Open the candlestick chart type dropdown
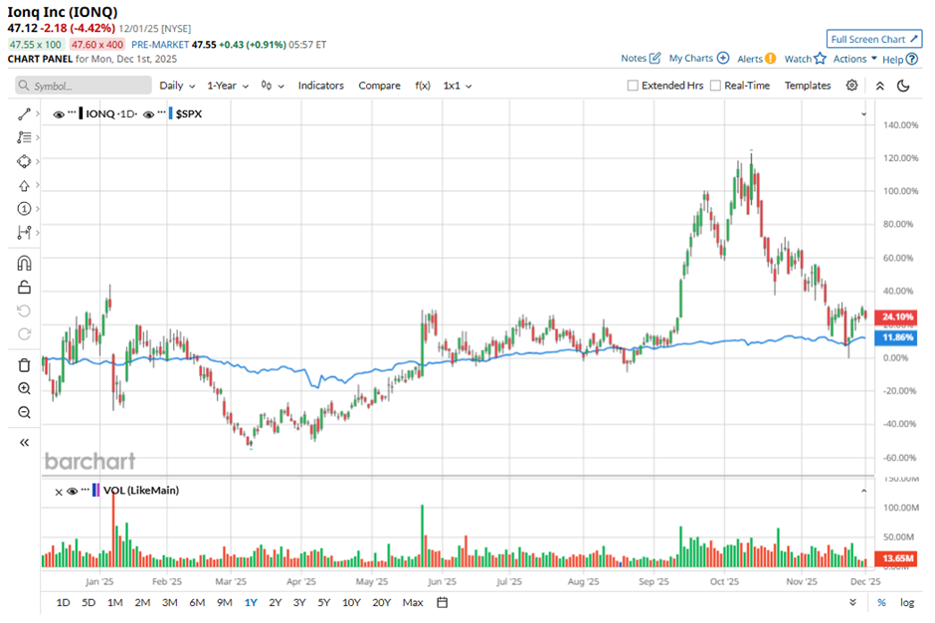This screenshot has width=935, height=623. click(273, 86)
